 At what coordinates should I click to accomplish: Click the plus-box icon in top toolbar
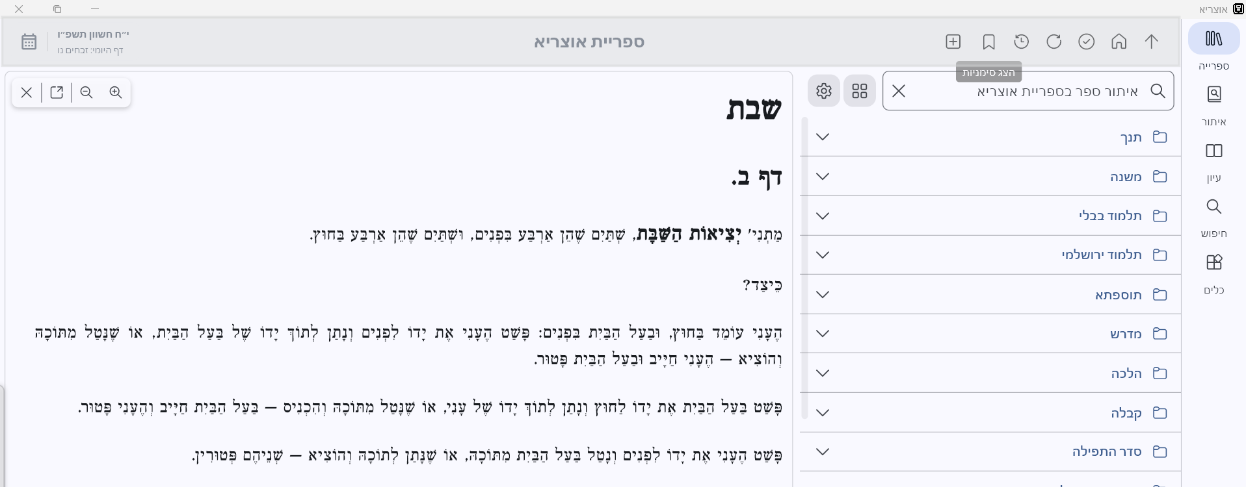(x=953, y=42)
